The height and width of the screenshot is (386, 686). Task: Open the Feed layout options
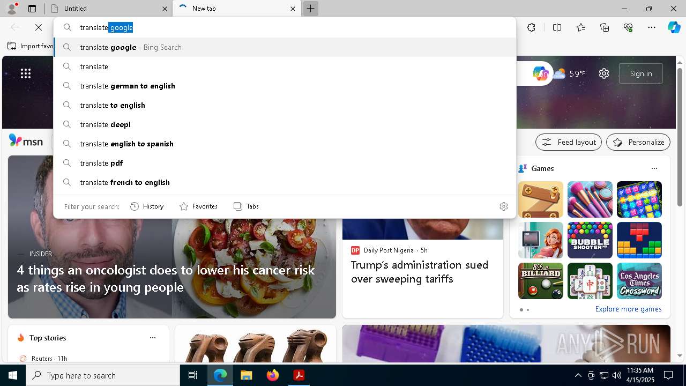569,142
